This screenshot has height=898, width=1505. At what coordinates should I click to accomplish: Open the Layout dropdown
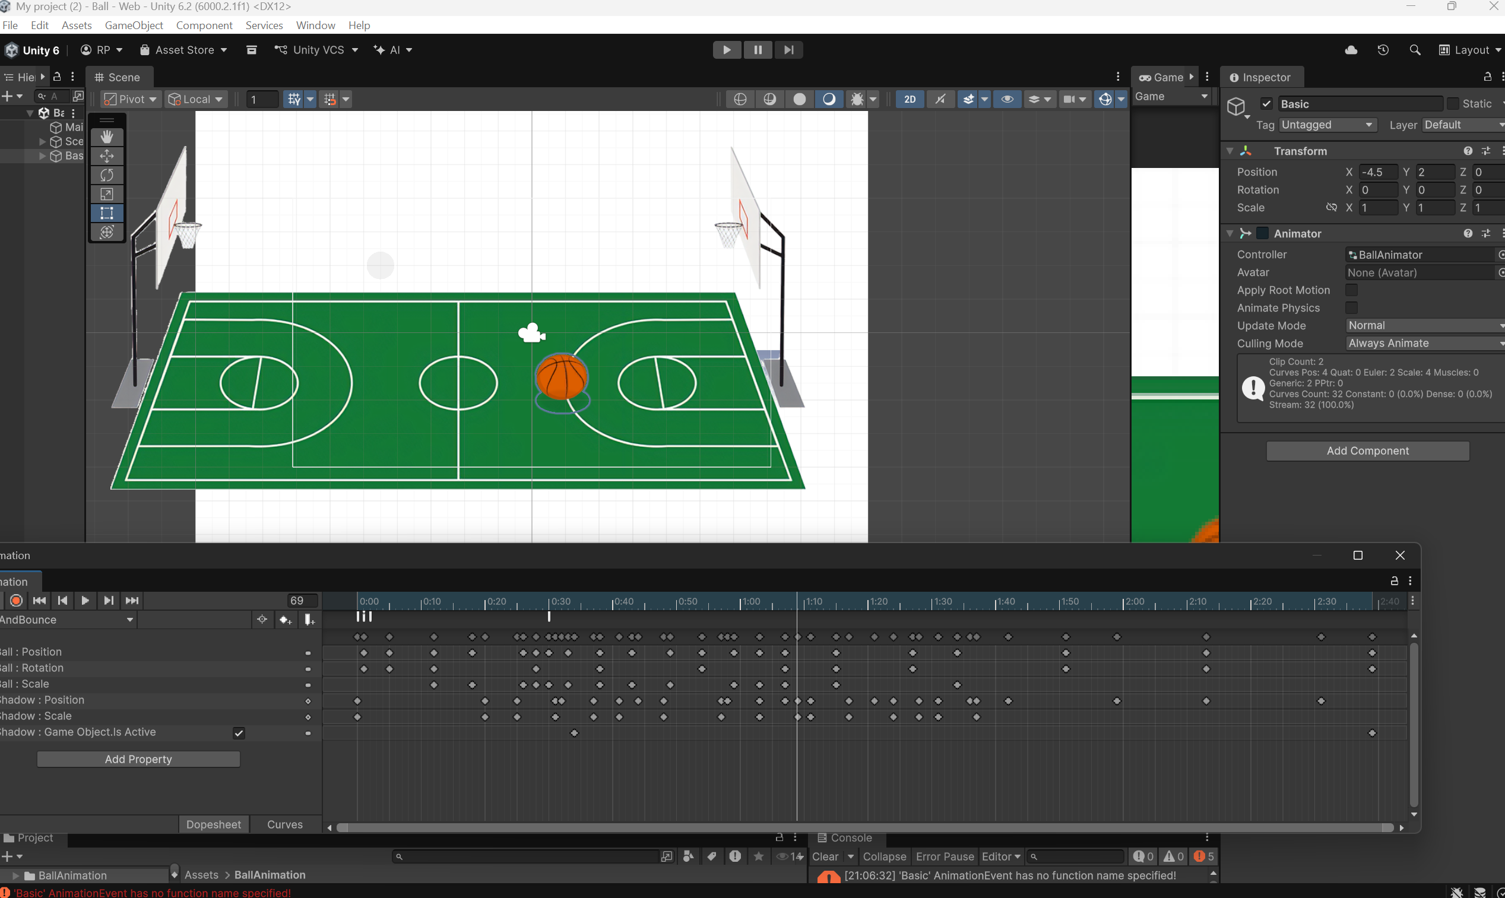point(1471,50)
